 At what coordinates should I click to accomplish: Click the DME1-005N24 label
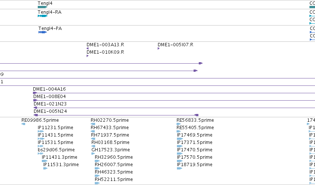coord(50,111)
